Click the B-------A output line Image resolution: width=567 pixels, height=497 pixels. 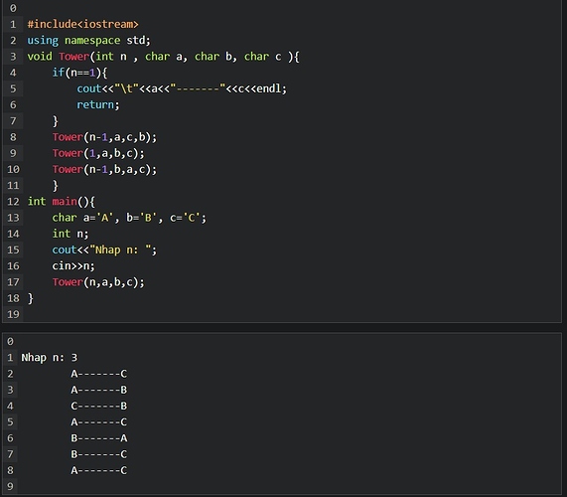tap(98, 438)
